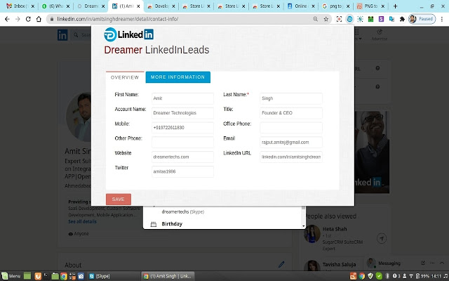Image resolution: width=449 pixels, height=281 pixels.
Task: Click the dreamertechs Skype entry
Action: pos(182,212)
